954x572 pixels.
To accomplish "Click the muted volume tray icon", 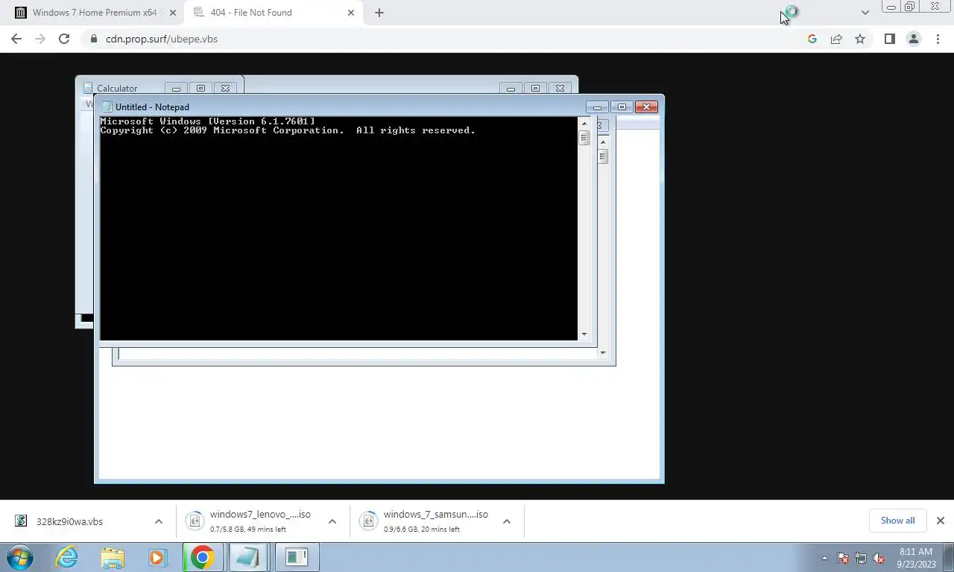I will click(x=879, y=558).
